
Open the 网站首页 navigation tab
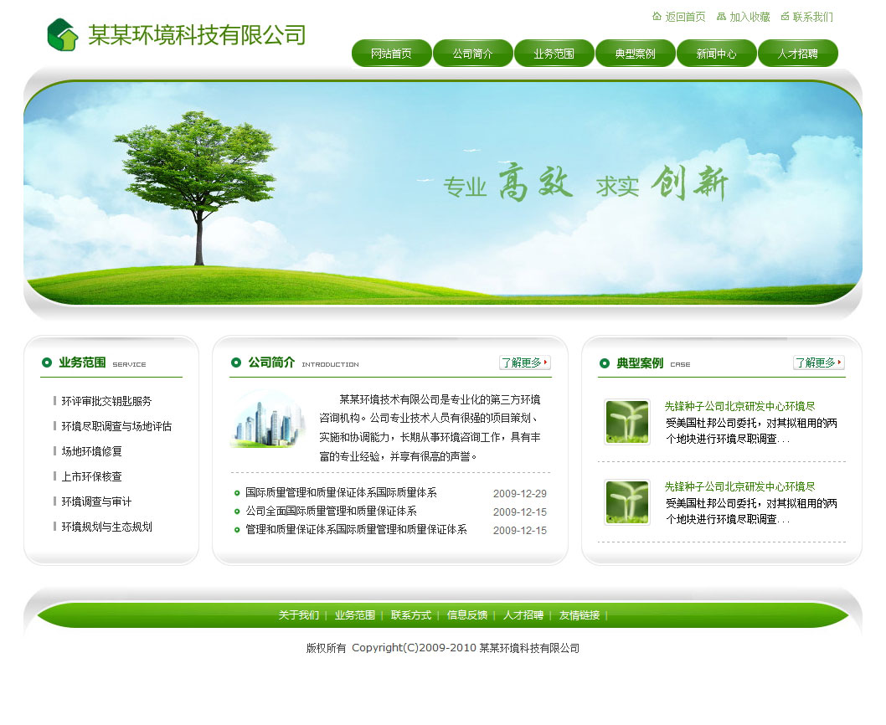[x=391, y=54]
